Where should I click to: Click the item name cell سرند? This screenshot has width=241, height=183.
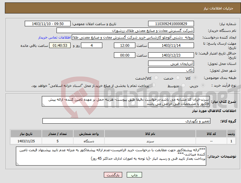pyautogui.click(x=150, y=141)
